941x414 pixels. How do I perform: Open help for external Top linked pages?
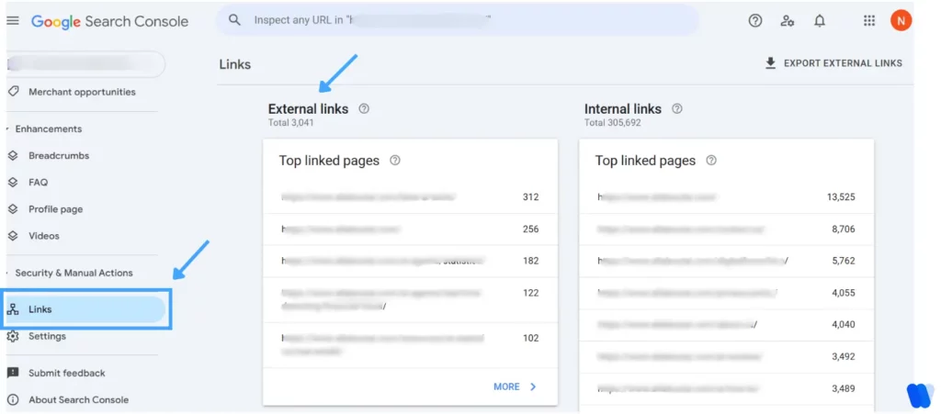tap(395, 161)
